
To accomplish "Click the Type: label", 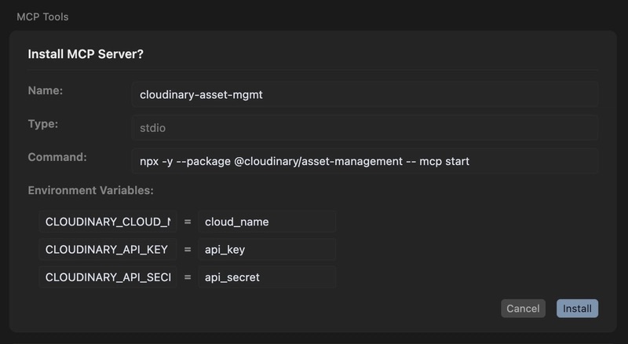I will click(x=43, y=124).
